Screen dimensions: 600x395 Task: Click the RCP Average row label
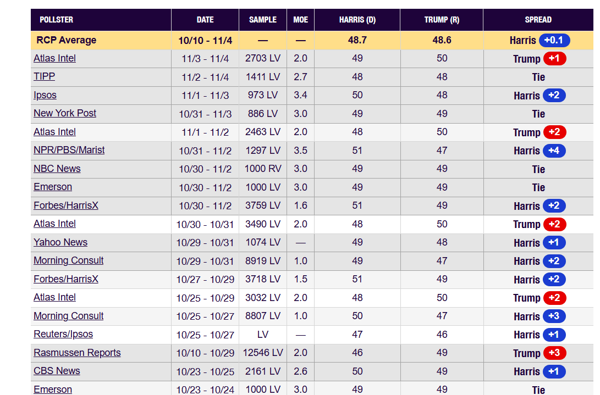tap(66, 40)
